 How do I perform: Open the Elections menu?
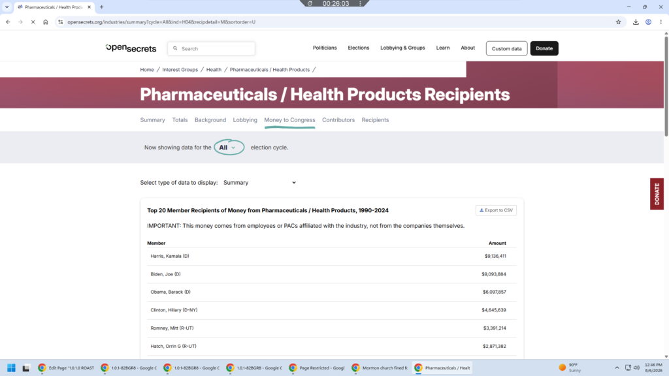tap(359, 48)
